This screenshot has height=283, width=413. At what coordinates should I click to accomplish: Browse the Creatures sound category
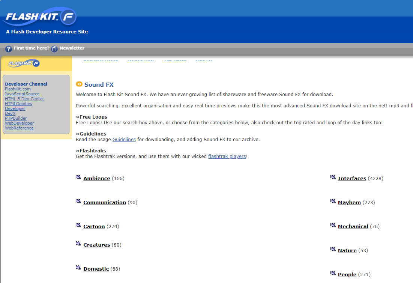point(97,245)
